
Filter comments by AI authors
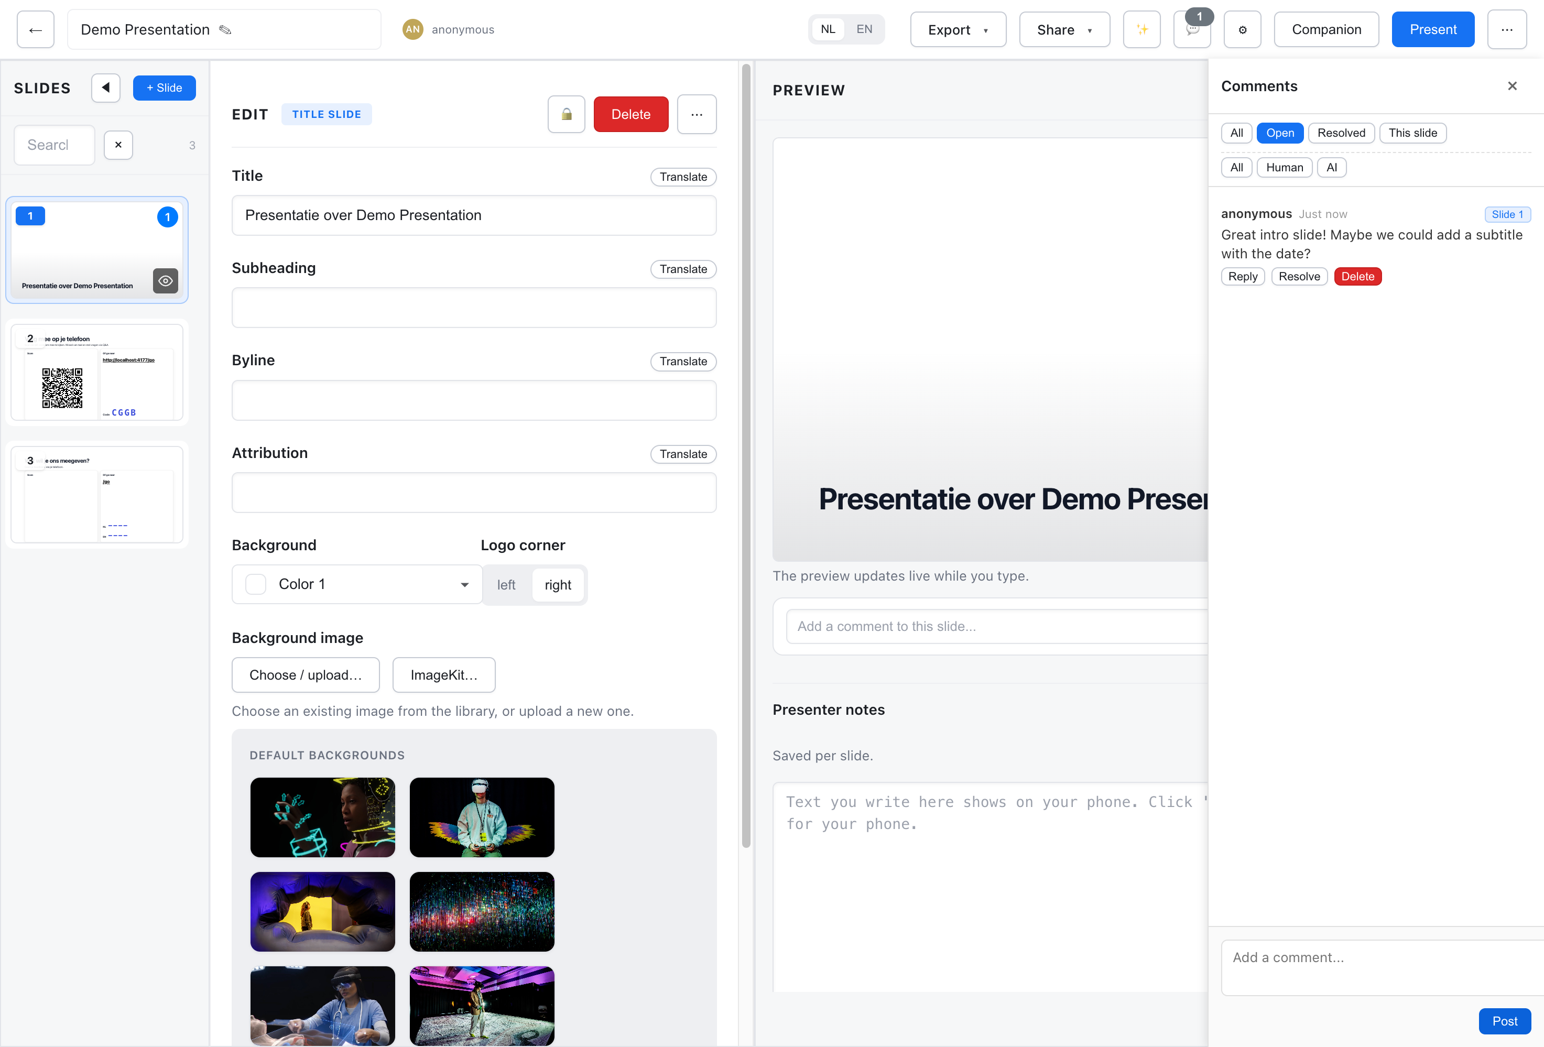tap(1331, 167)
